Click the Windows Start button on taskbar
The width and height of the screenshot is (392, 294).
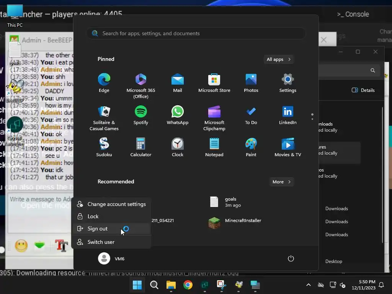click(x=137, y=285)
